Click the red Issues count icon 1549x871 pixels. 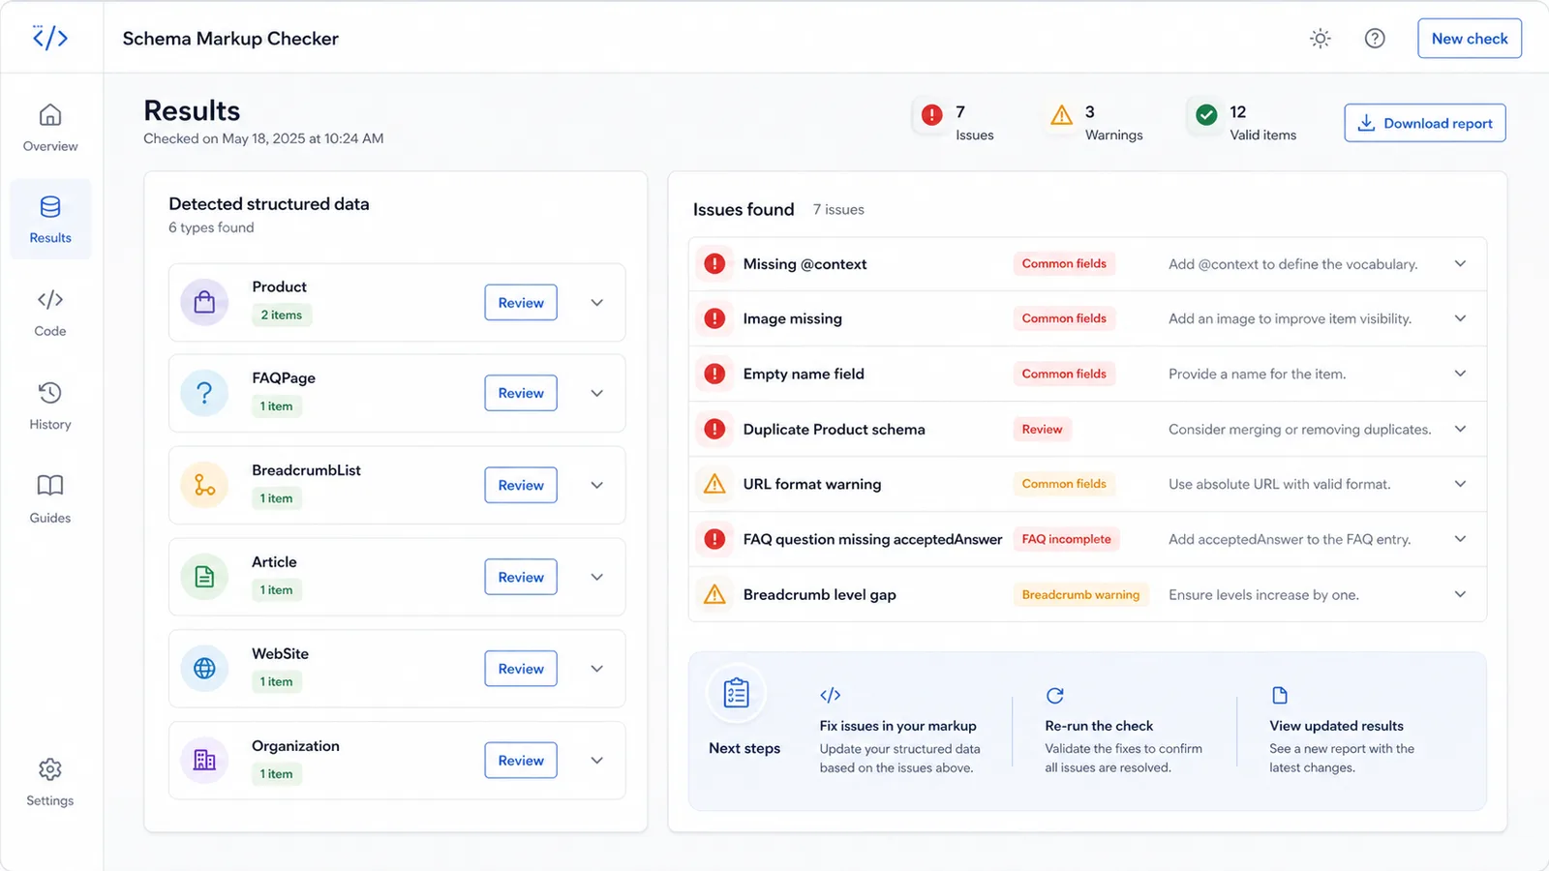point(932,115)
